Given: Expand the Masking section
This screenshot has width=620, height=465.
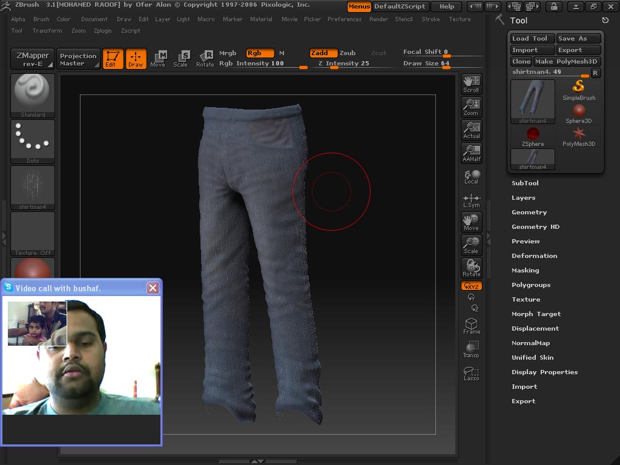Looking at the screenshot, I should coord(525,271).
